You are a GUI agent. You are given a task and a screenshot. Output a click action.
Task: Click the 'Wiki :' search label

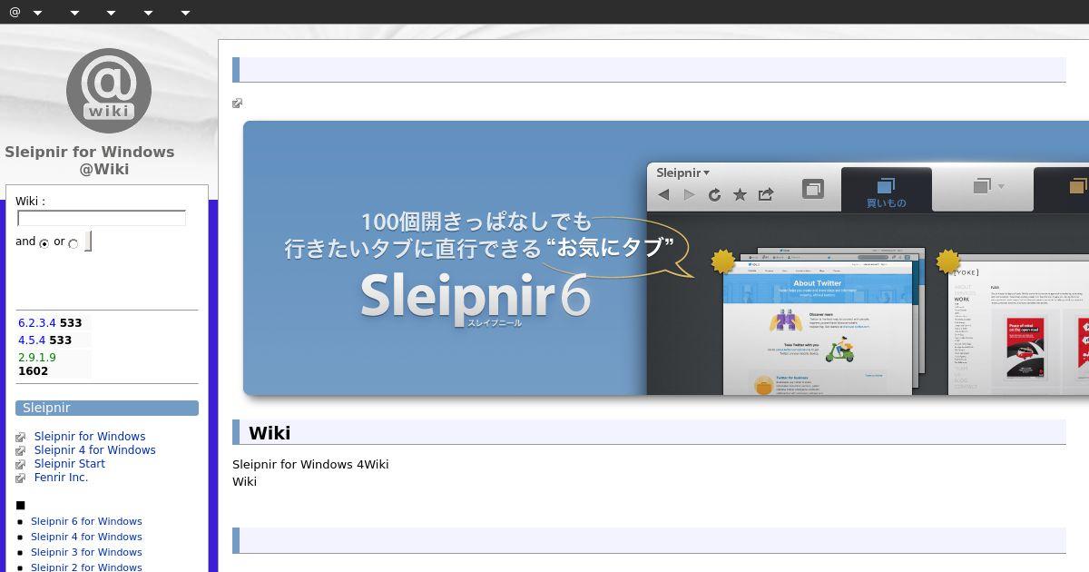(x=30, y=202)
